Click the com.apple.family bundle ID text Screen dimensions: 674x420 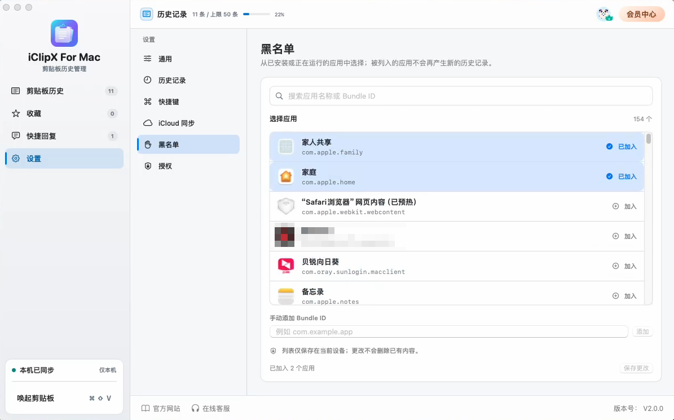tap(332, 152)
